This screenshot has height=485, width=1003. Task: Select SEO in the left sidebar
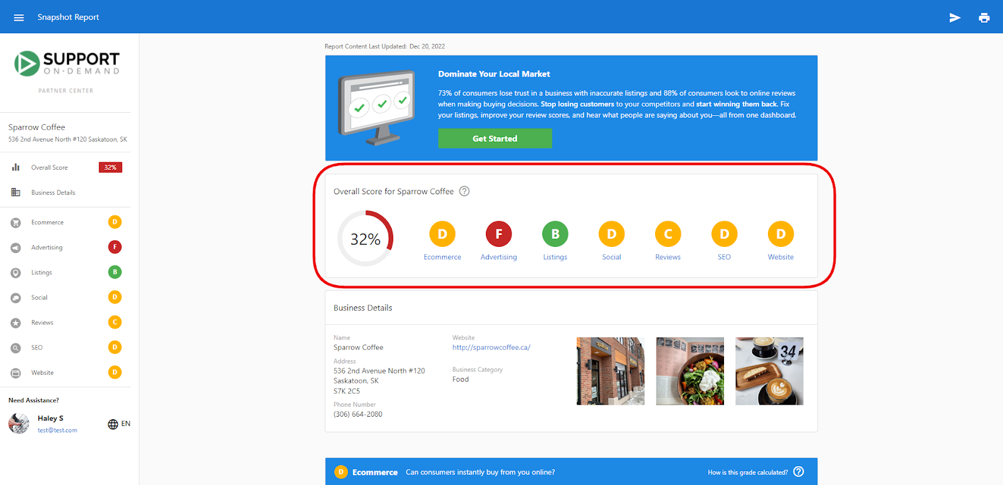37,348
